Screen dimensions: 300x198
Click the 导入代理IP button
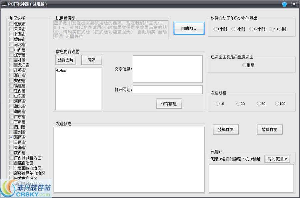(278, 159)
